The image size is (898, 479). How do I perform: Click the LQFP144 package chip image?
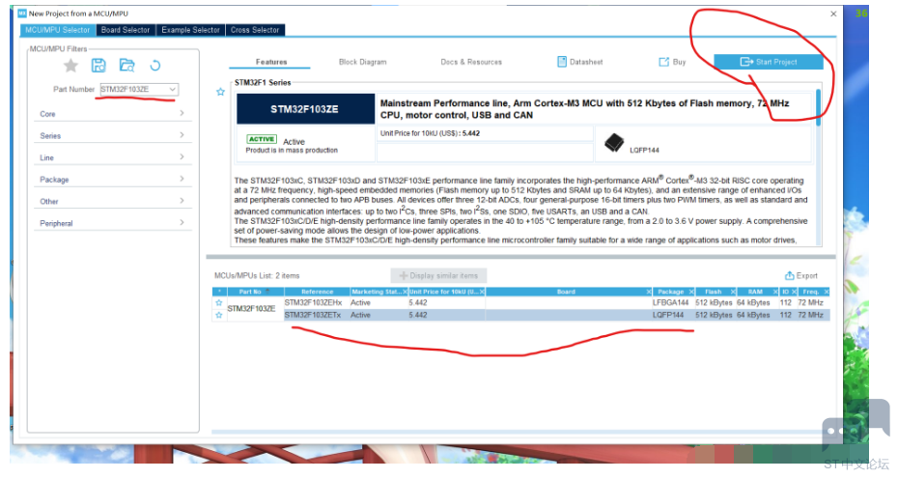point(614,143)
